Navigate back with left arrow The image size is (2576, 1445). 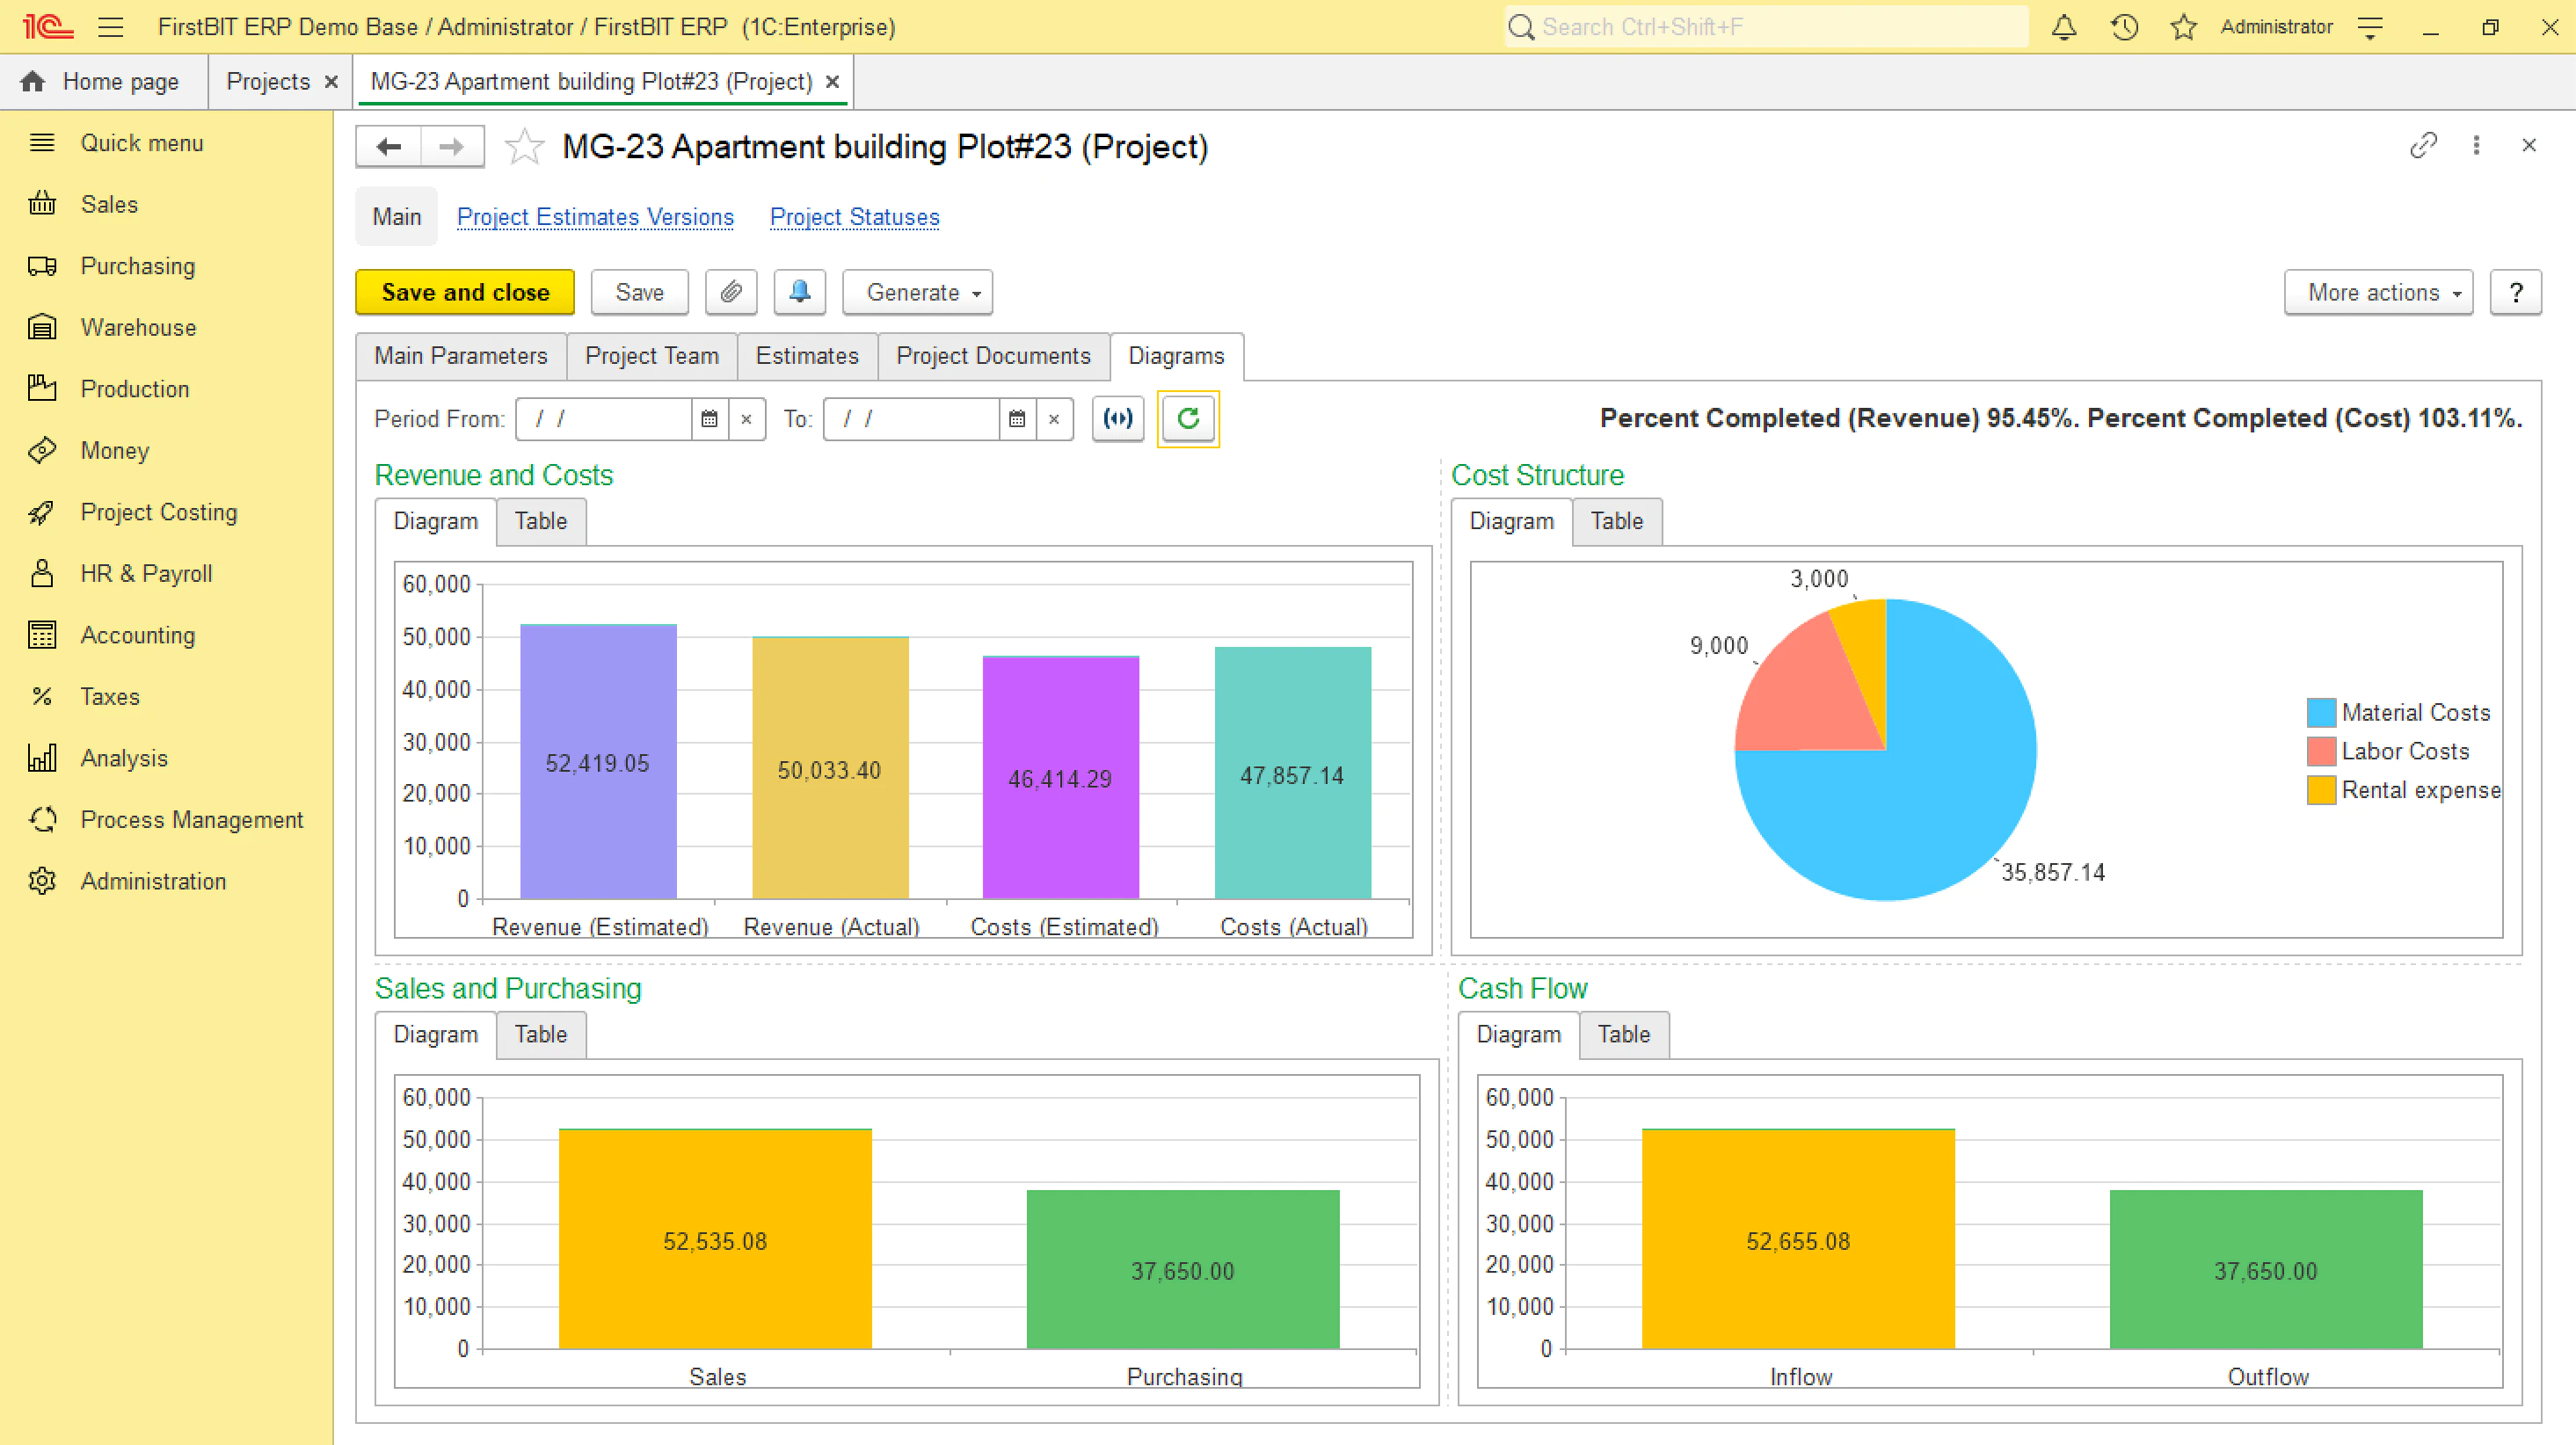(x=389, y=147)
